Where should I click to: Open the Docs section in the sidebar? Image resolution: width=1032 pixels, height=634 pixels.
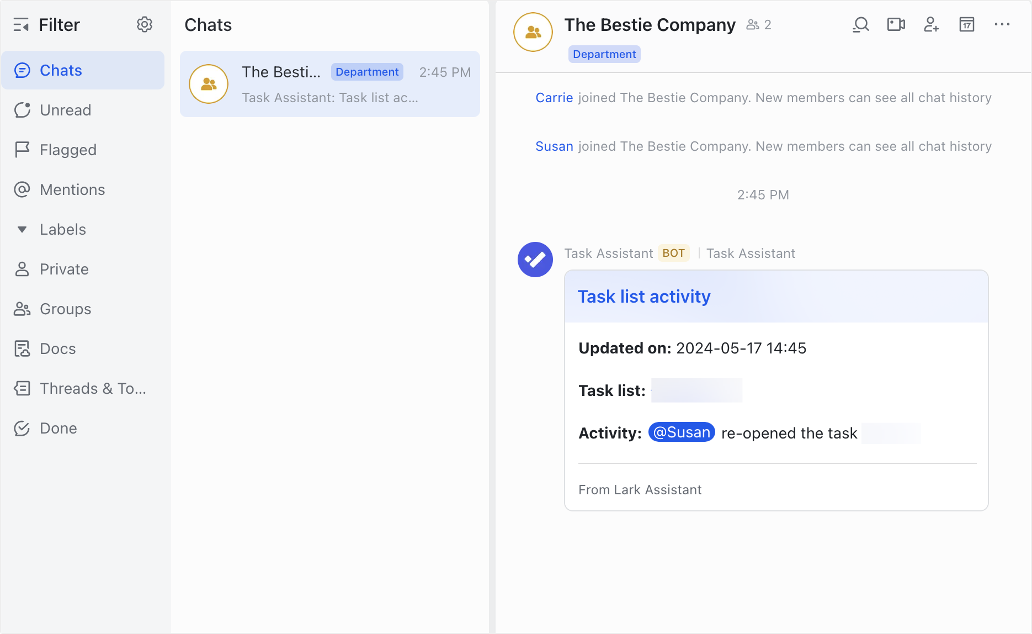(x=57, y=348)
